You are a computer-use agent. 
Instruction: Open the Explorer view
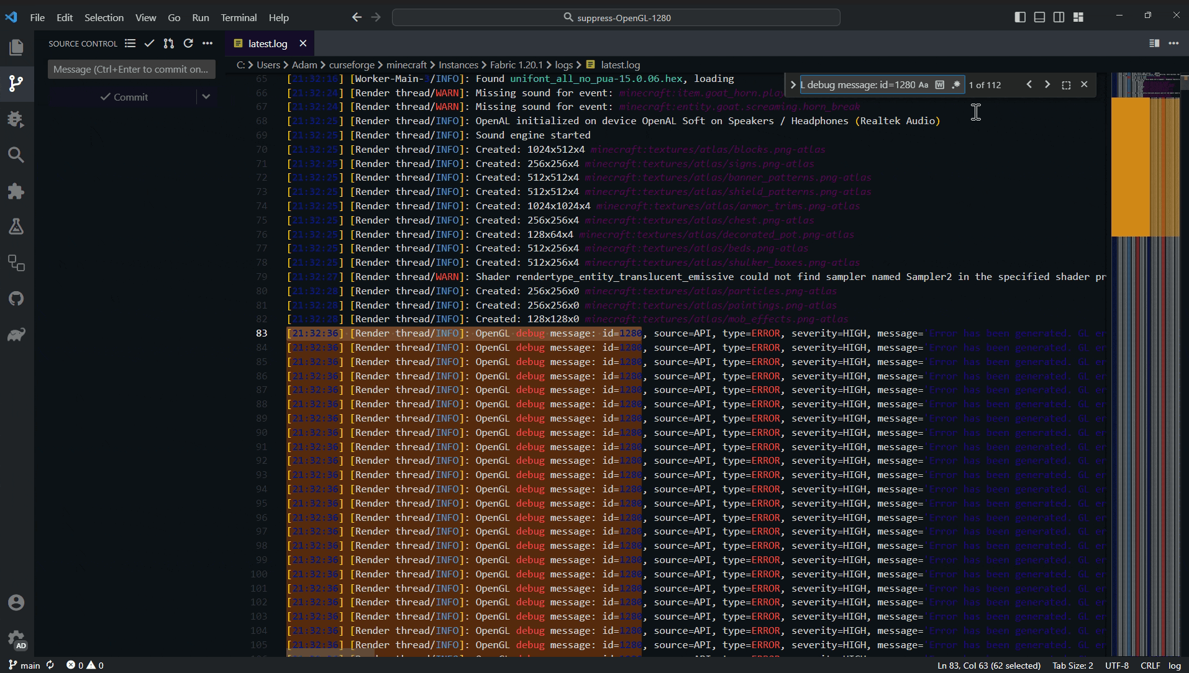16,47
